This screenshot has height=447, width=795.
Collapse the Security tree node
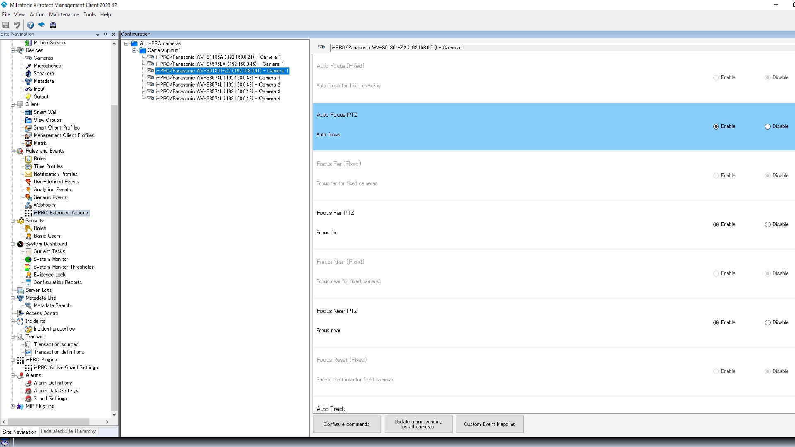[x=12, y=221]
